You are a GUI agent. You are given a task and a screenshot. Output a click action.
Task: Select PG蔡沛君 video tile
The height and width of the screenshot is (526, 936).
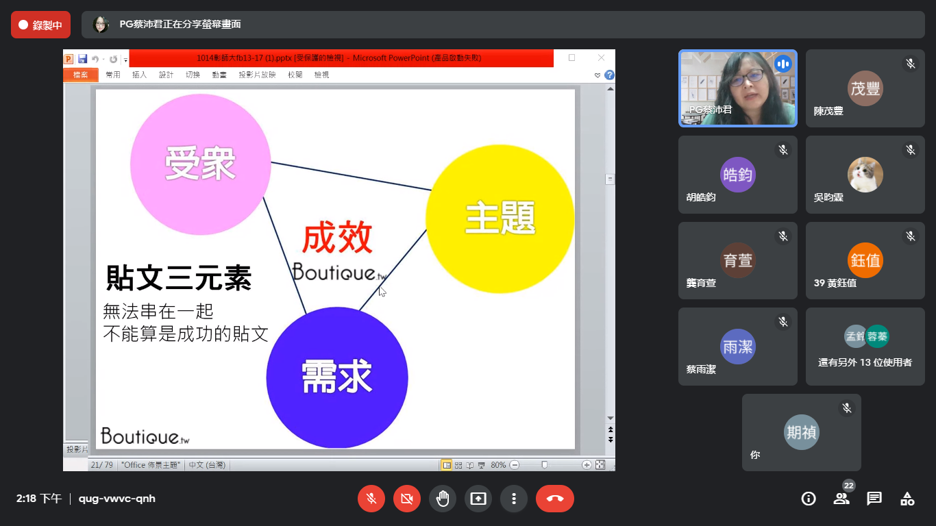pyautogui.click(x=738, y=88)
